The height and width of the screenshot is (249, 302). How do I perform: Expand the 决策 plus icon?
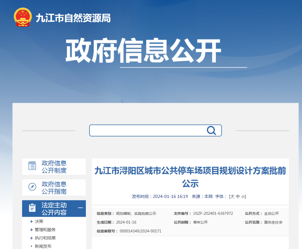pyautogui.click(x=31, y=222)
